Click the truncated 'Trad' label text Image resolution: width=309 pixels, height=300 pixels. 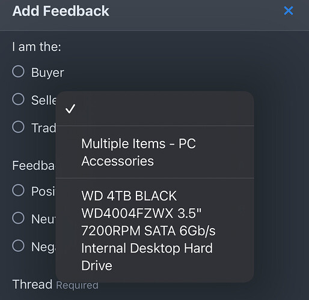(44, 128)
